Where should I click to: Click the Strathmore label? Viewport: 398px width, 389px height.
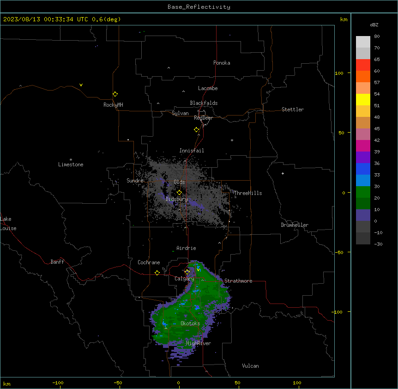point(238,281)
